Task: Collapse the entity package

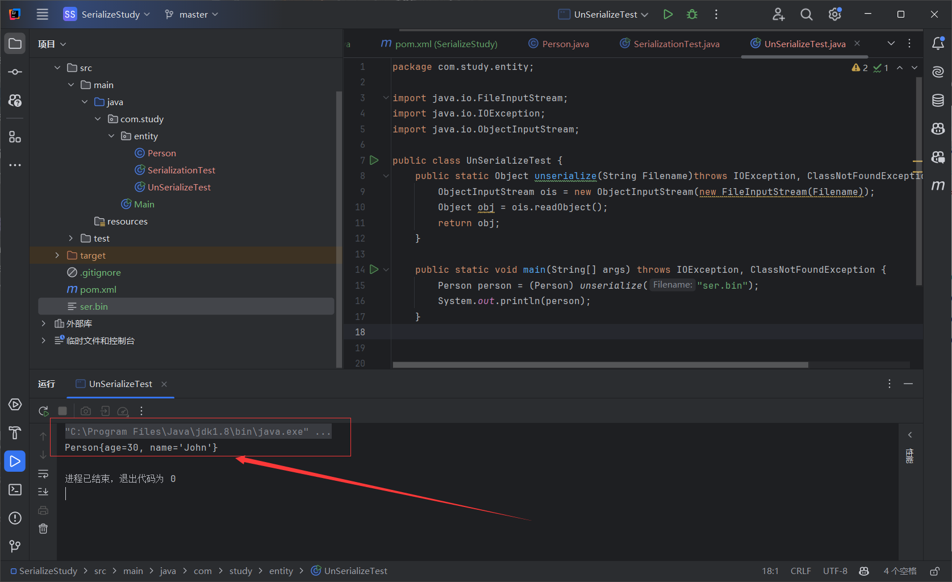Action: click(111, 136)
